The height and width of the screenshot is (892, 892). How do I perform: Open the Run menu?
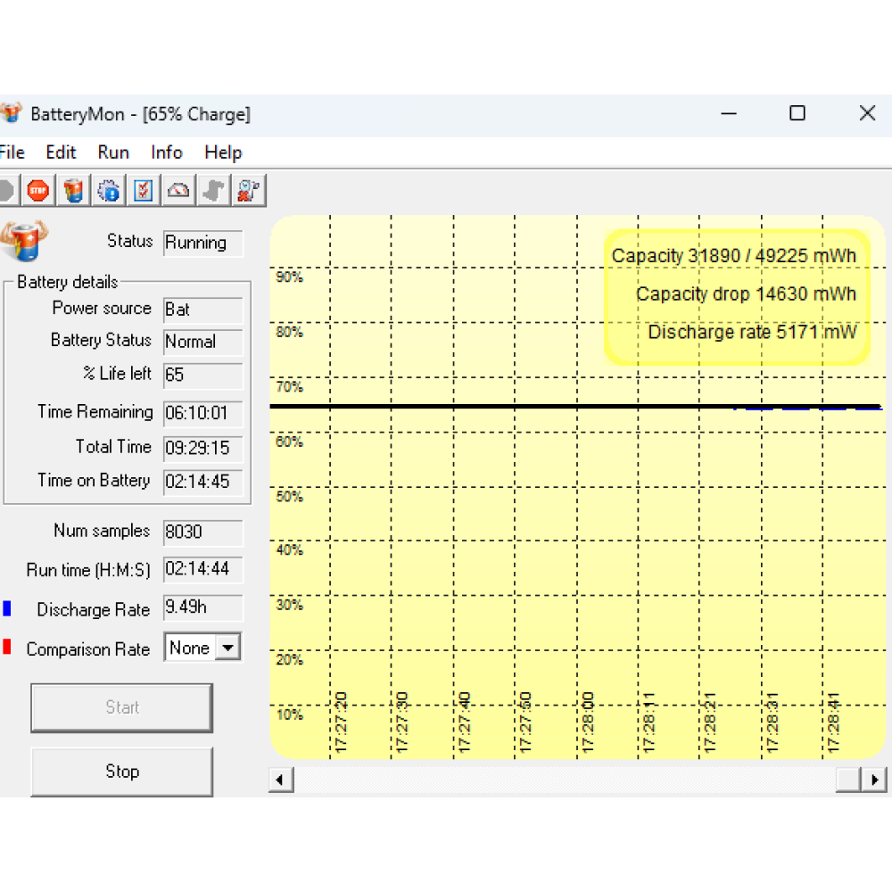(x=113, y=153)
